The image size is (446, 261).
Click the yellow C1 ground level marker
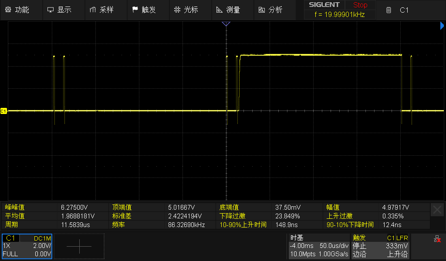(3, 111)
